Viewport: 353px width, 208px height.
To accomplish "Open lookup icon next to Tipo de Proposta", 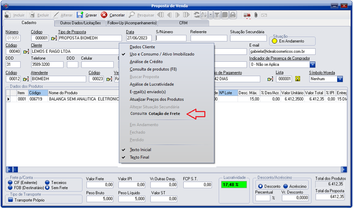I will coord(54,38).
